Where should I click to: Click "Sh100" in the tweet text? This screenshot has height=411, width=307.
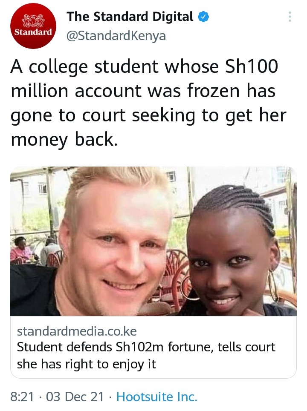252,66
